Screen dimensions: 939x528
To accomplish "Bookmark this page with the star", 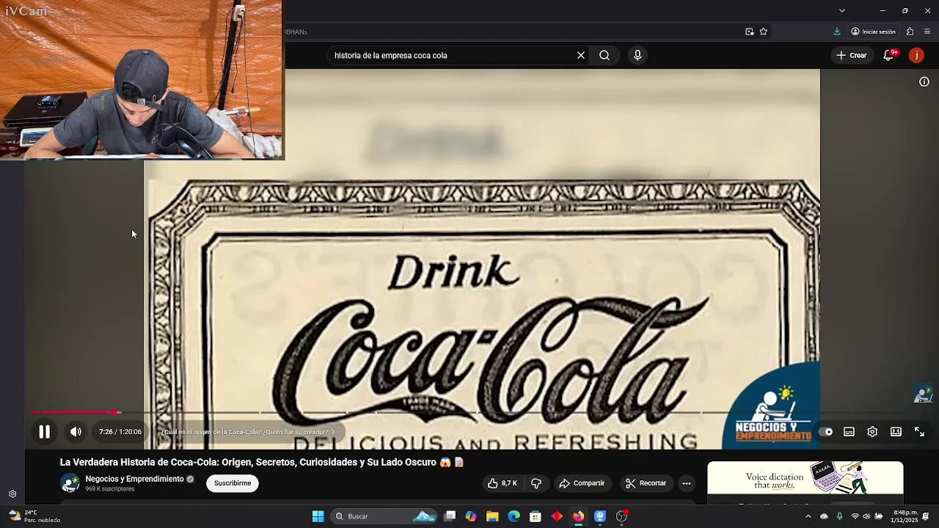I will click(764, 32).
